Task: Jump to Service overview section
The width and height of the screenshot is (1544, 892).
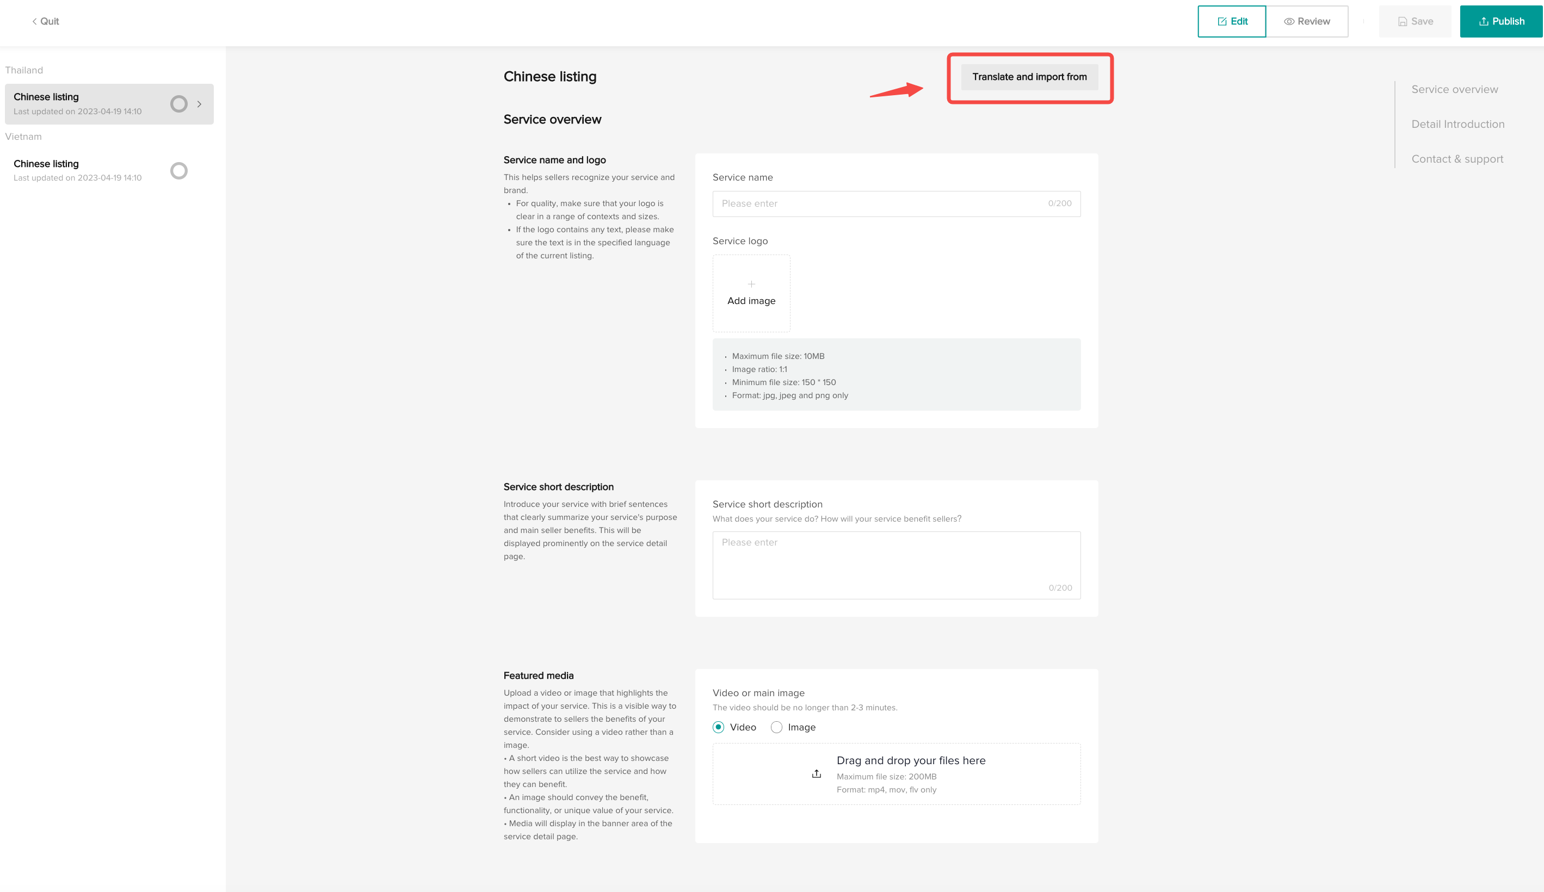Action: (1455, 89)
